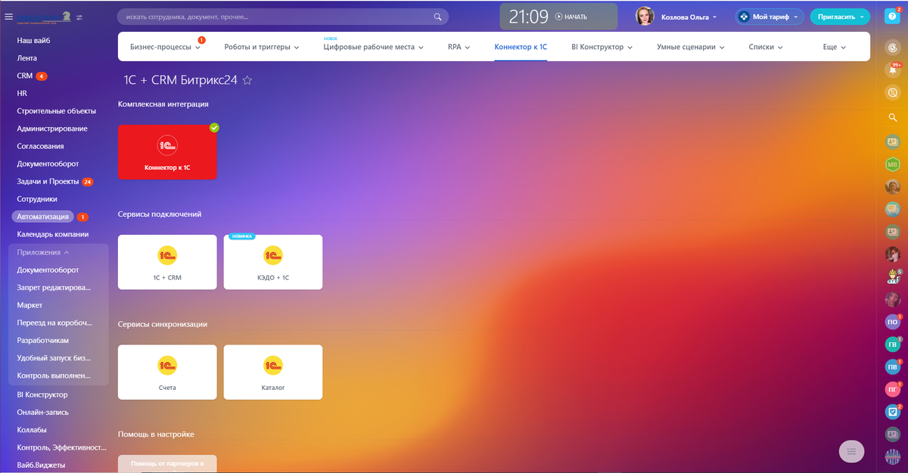Viewport: 908px width, 473px height.
Task: Open the КЭДО + 1С service tile
Action: pos(273,262)
